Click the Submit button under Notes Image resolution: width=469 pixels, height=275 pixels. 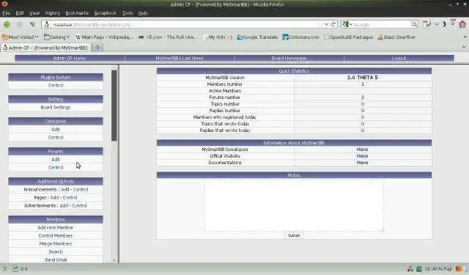[x=294, y=235]
